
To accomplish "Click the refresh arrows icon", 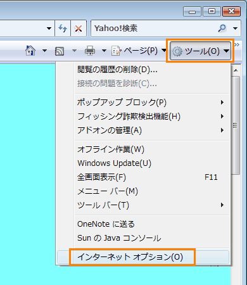I will click(63, 28).
